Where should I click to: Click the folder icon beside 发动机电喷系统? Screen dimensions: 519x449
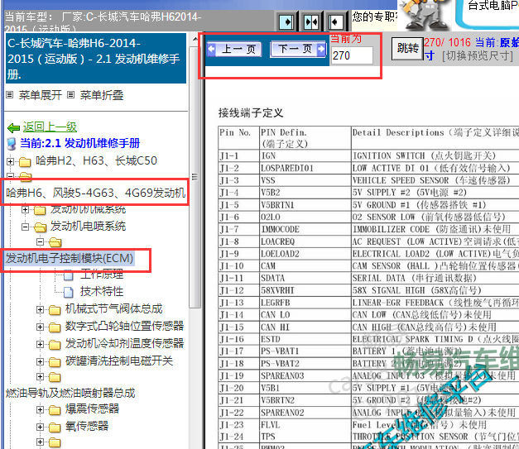pyautogui.click(x=40, y=227)
